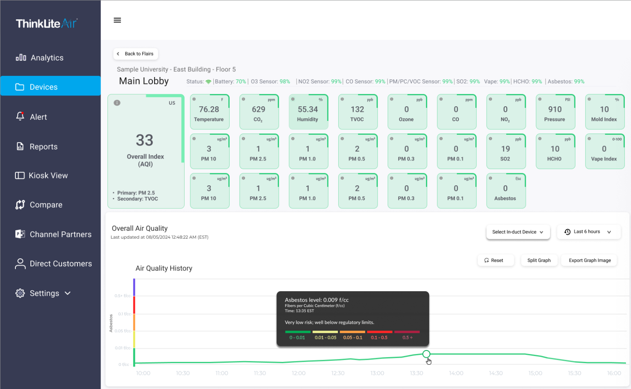Click the highlighted data point on graph
The height and width of the screenshot is (389, 631).
click(x=426, y=354)
